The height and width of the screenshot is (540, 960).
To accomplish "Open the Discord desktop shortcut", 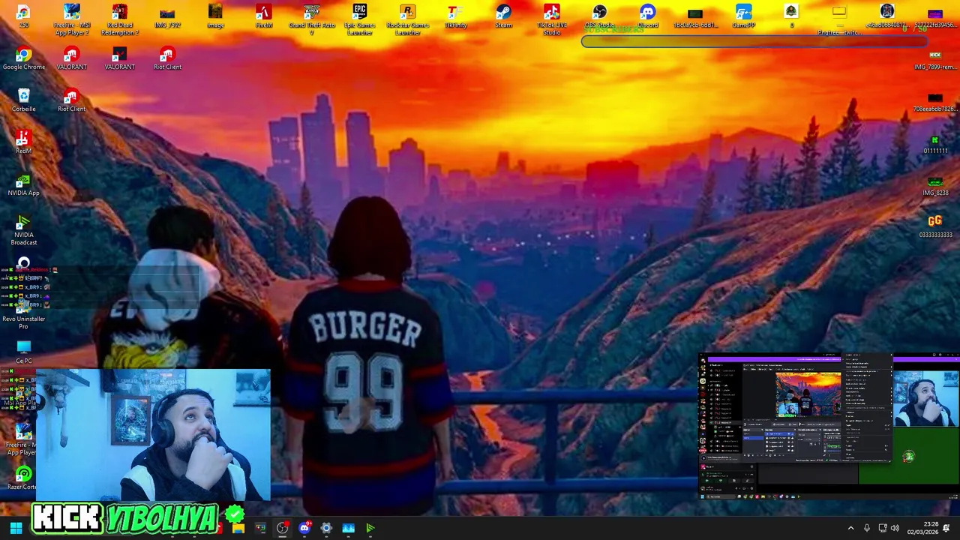I will coord(647,16).
